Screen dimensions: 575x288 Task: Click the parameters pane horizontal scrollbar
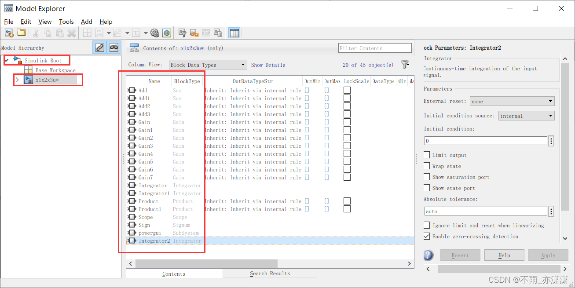tap(499, 269)
